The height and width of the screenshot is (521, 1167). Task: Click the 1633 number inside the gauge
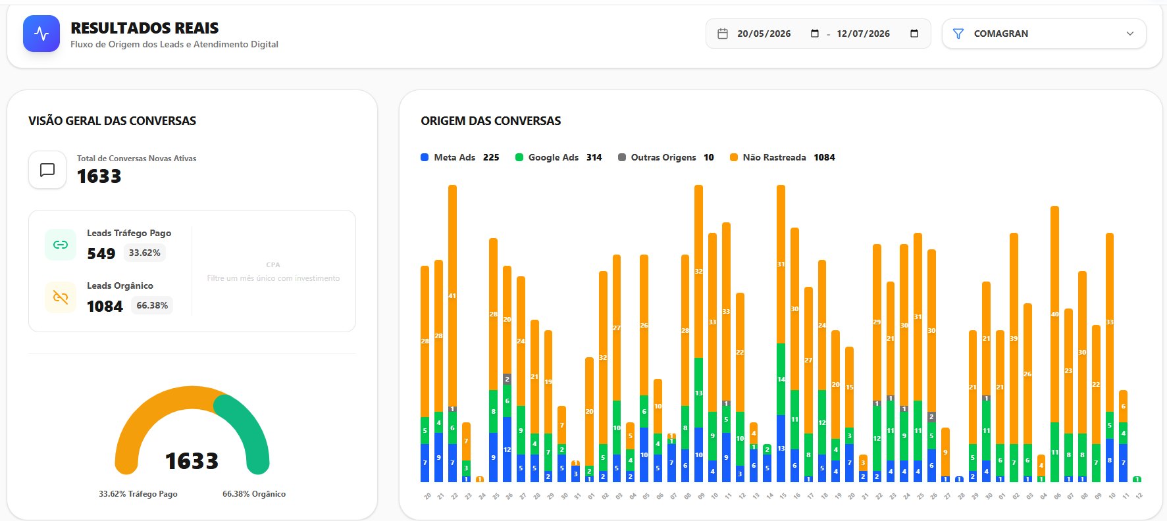192,461
